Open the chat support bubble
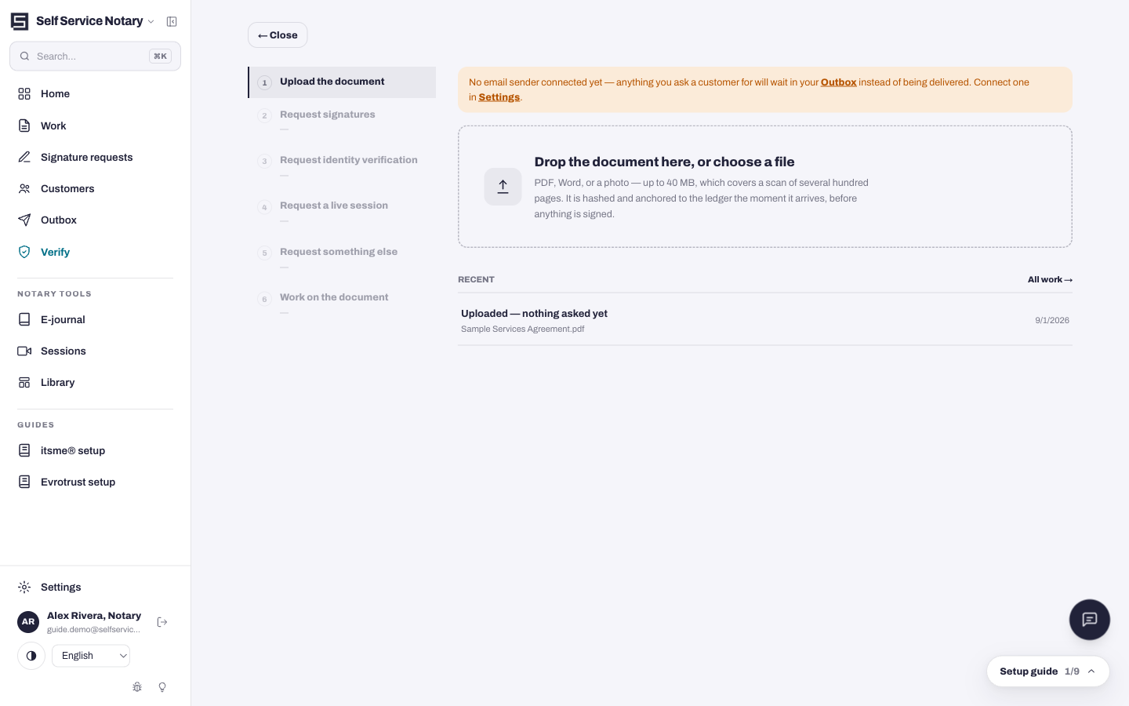 1090,620
